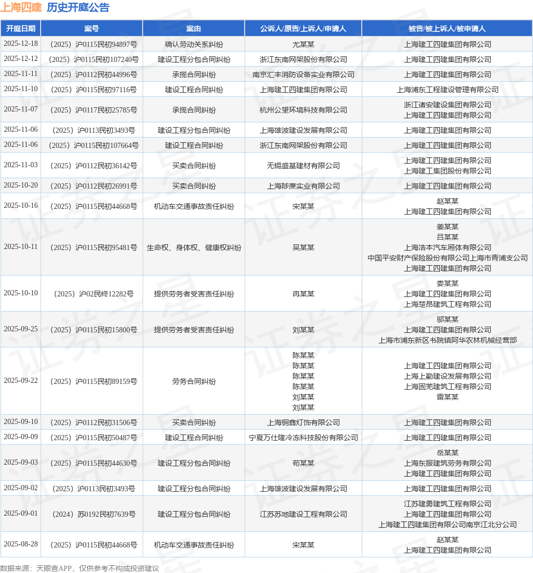Click plaintiff 上海铜鑫灯饰有限公司
The image size is (533, 573).
[x=303, y=422]
